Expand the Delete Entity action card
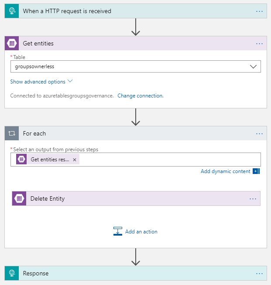This screenshot has height=285, width=271. coord(131,198)
